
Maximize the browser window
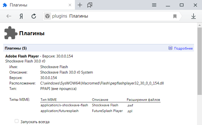click(x=181, y=5)
